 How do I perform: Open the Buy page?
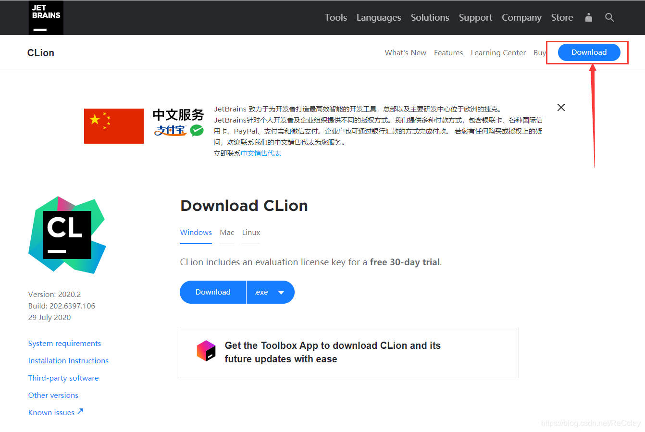click(x=539, y=53)
